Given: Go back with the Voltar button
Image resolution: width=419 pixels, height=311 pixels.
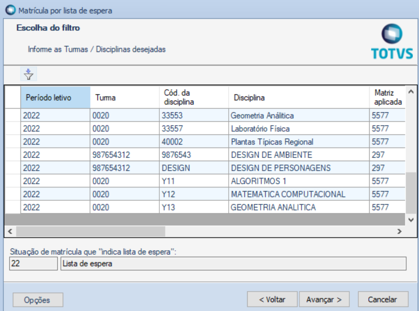Looking at the screenshot, I should (x=272, y=299).
